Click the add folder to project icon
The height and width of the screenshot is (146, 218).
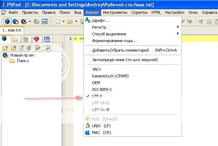tap(5, 48)
